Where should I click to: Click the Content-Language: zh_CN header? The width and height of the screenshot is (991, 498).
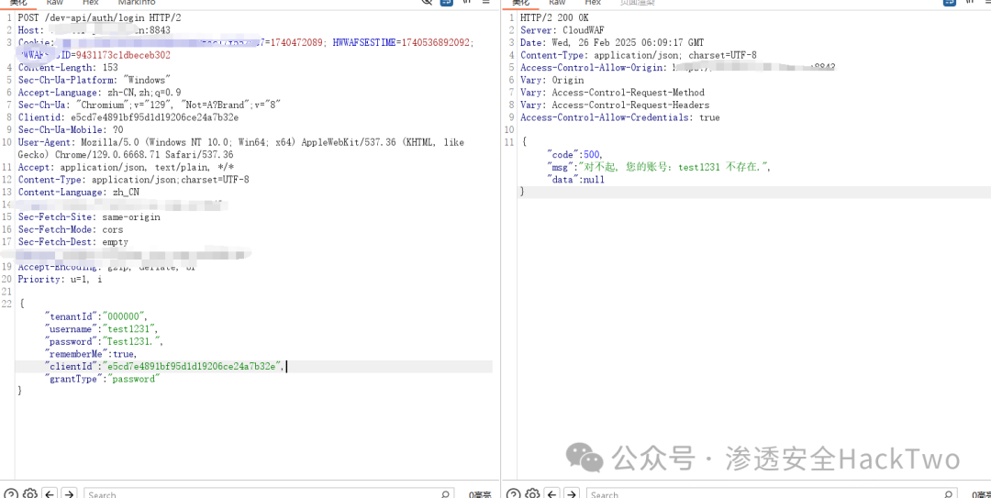pos(78,192)
